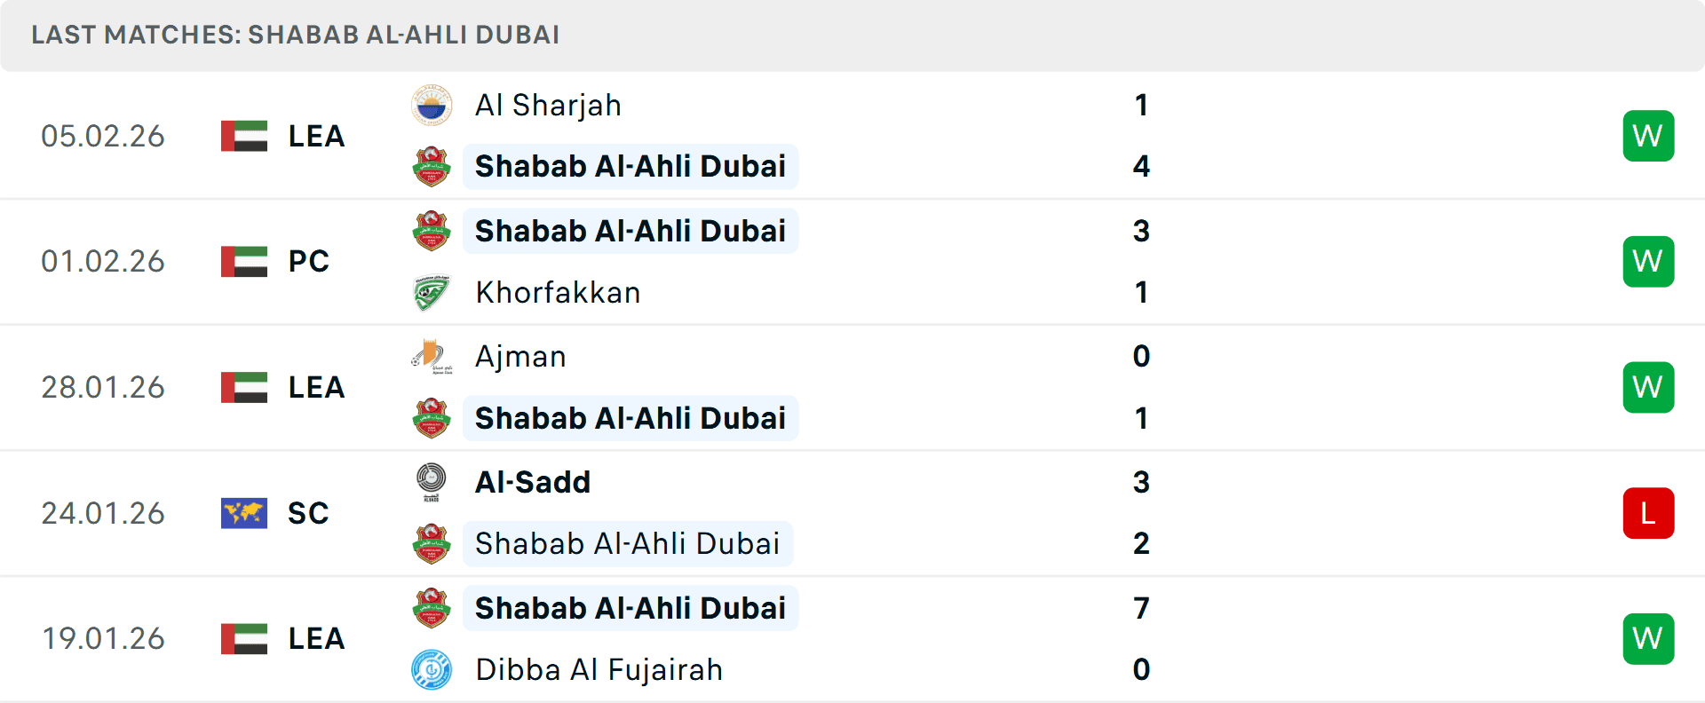Viewport: 1705px width, 703px height.
Task: Click the green W win indicator for 01.02.26
Action: (x=1648, y=261)
